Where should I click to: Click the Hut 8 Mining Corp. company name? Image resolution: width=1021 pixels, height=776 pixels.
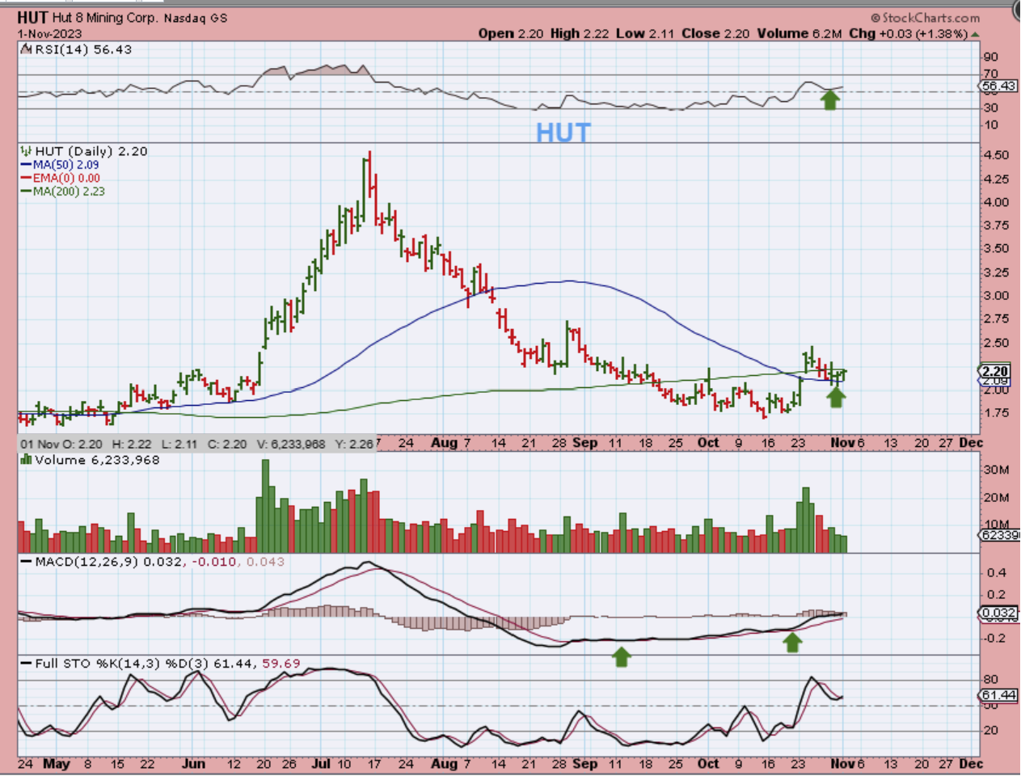click(105, 17)
